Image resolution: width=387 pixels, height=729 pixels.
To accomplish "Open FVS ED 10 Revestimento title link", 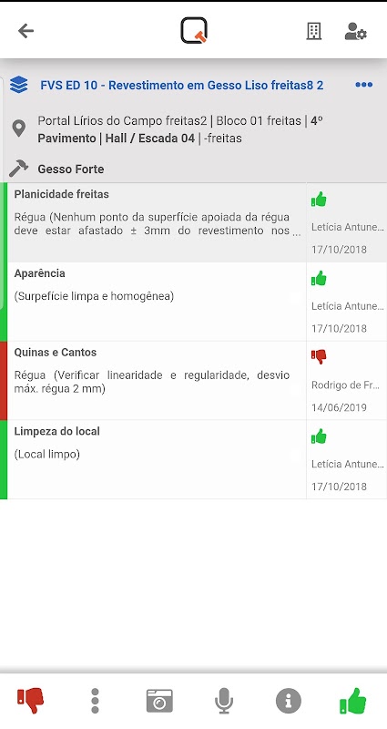I will click(x=181, y=85).
